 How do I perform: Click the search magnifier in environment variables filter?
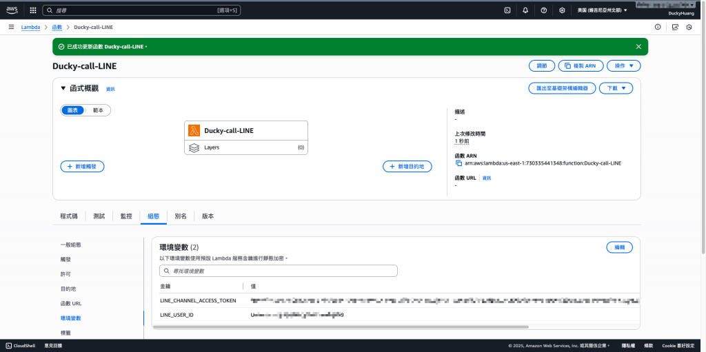[x=167, y=271]
